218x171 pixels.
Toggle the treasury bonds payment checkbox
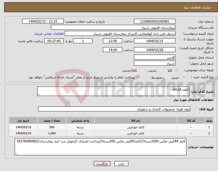[138, 77]
